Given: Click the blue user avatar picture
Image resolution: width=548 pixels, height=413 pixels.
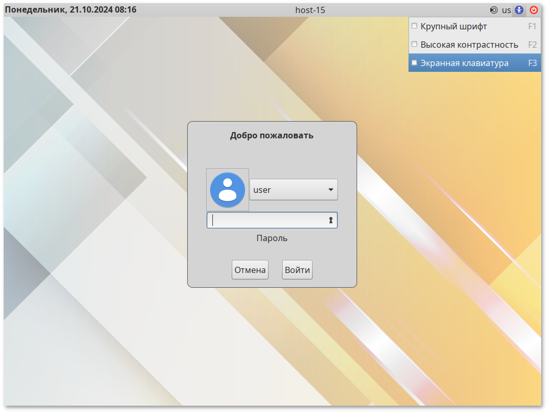Looking at the screenshot, I should point(228,190).
